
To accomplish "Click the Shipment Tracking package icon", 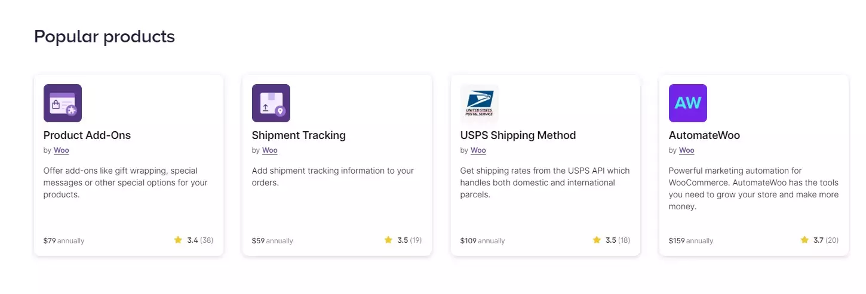I will click(271, 103).
